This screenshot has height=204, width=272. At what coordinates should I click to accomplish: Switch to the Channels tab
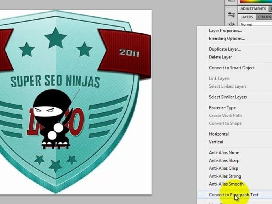pos(264,17)
